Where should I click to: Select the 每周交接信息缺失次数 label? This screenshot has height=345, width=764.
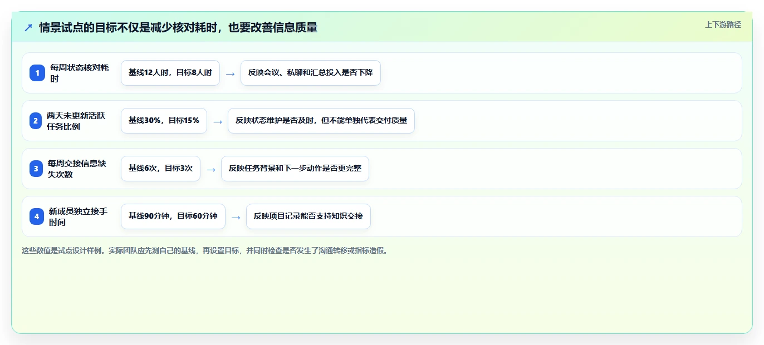(x=77, y=169)
